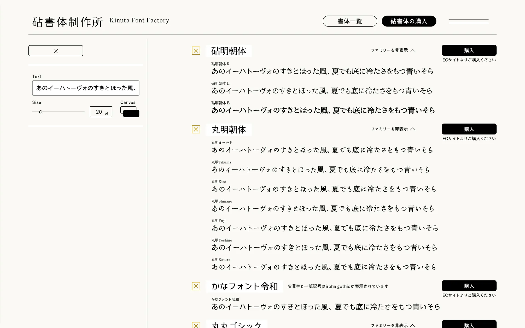525x328 pixels.
Task: Click the 購入 button for 砧明朝体
Action: click(x=469, y=50)
